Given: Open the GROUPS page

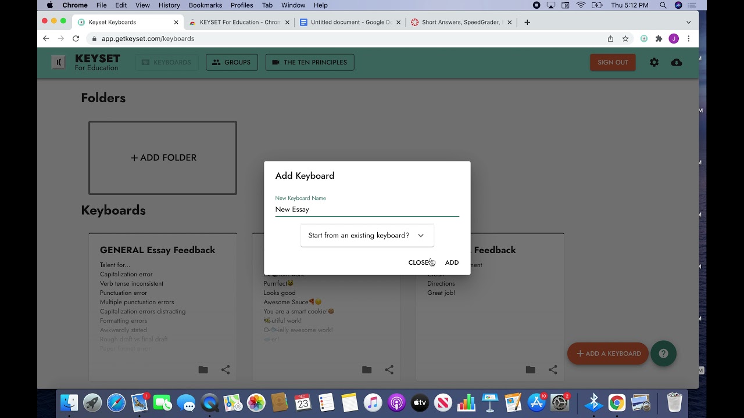Looking at the screenshot, I should [231, 62].
